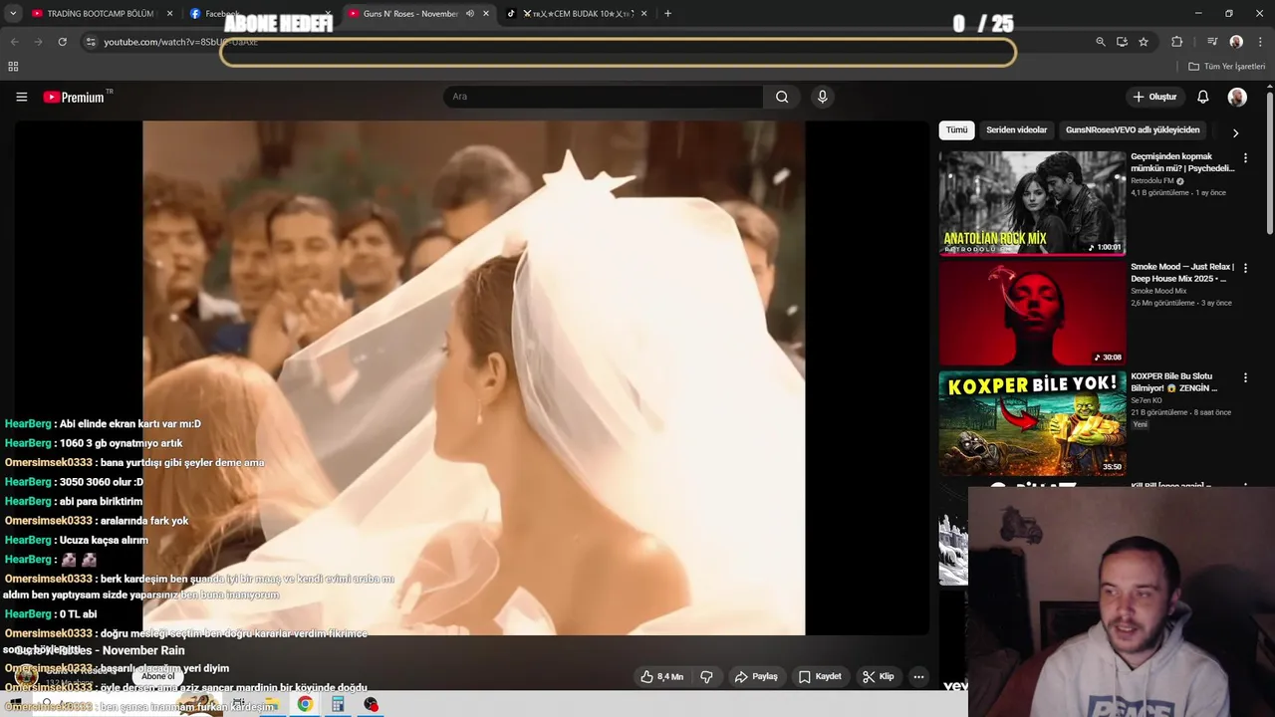Viewport: 1275px width, 717px height.
Task: Open YouTube notifications bell
Action: pos(1202,97)
